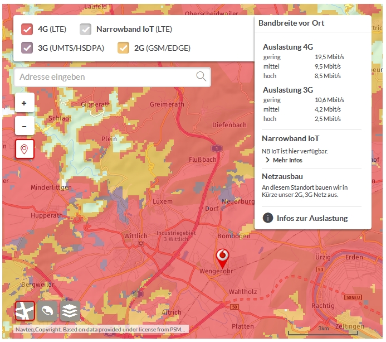This screenshot has height=342, width=386.
Task: Click the info circle icon beside Auslastung
Action: (268, 218)
